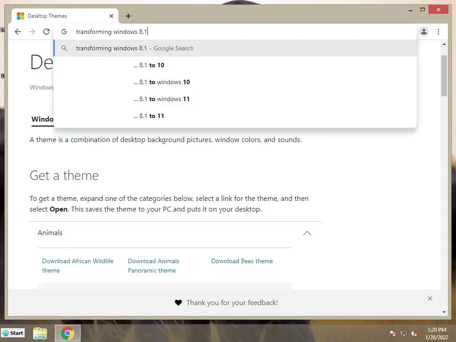Click the heart icon in the feedback banner

(x=178, y=303)
